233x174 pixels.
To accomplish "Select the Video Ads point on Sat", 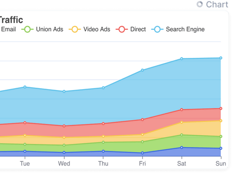I will click(182, 122).
